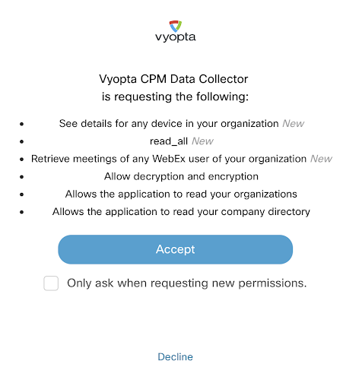Click the bullet beside 'Allow decryption and encryption'
362x389 pixels.
[22, 177]
